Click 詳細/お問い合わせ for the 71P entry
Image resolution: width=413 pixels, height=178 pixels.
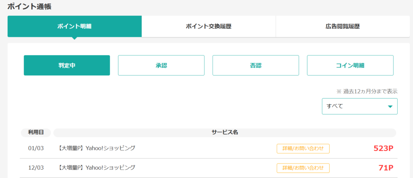(303, 168)
